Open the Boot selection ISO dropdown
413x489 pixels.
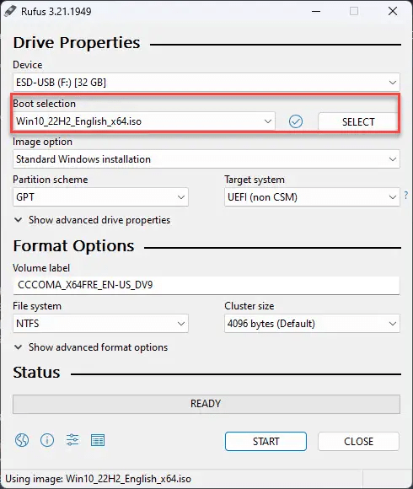[x=144, y=121]
